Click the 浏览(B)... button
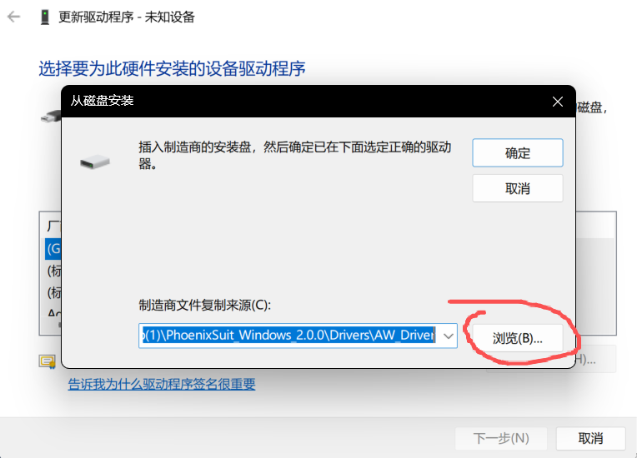Viewport: 637px width, 458px height. click(518, 338)
